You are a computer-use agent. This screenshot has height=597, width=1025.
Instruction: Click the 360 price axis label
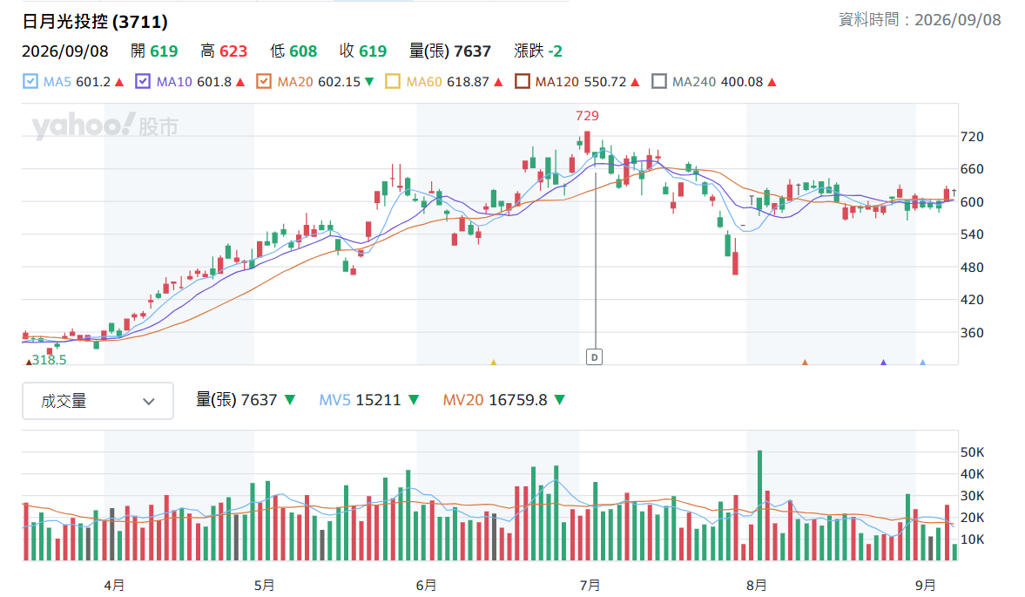(972, 333)
